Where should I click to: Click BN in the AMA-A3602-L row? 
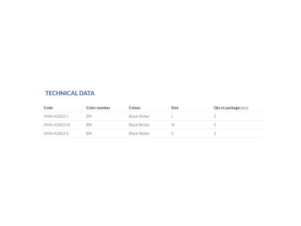click(x=89, y=116)
